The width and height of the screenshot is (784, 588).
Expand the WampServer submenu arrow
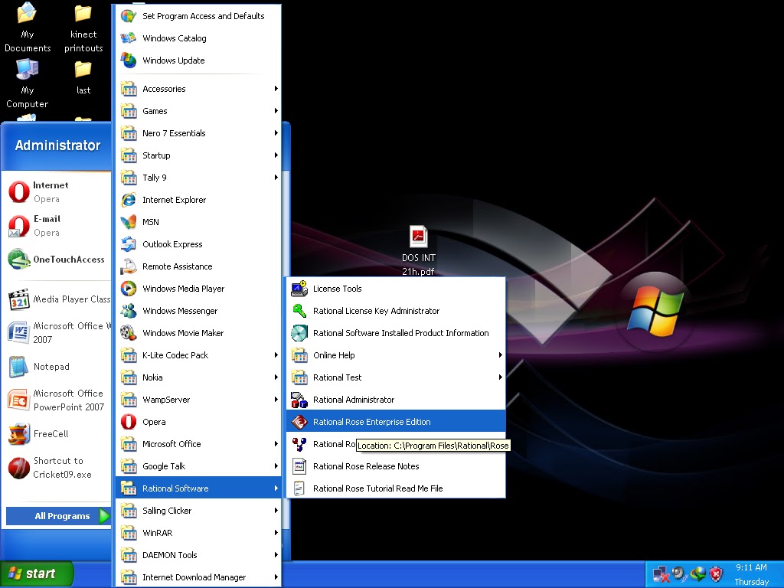(276, 400)
